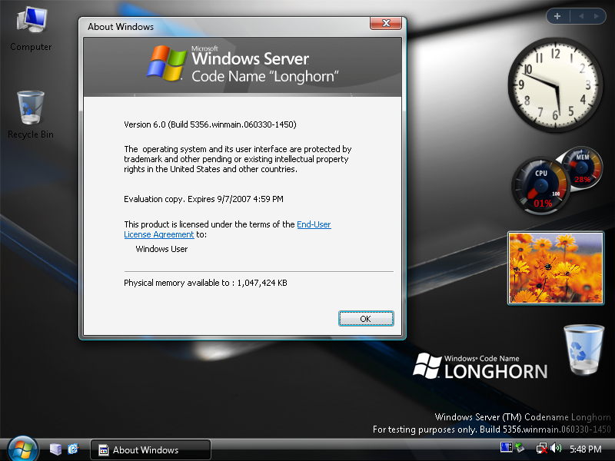615x461 pixels.
Task: Click the About Windows taskbar button
Action: click(151, 449)
